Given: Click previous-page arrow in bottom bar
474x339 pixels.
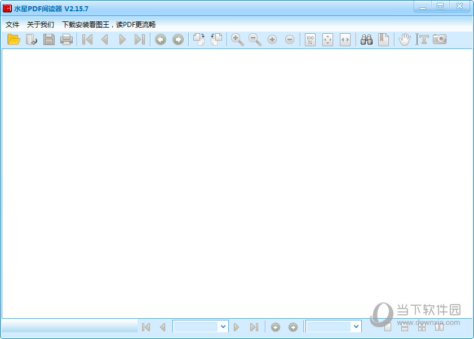Looking at the screenshot, I should (x=163, y=327).
